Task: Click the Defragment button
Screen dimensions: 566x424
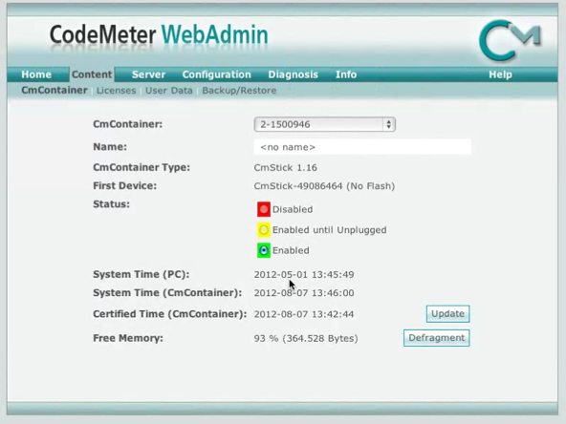Action: pos(436,338)
